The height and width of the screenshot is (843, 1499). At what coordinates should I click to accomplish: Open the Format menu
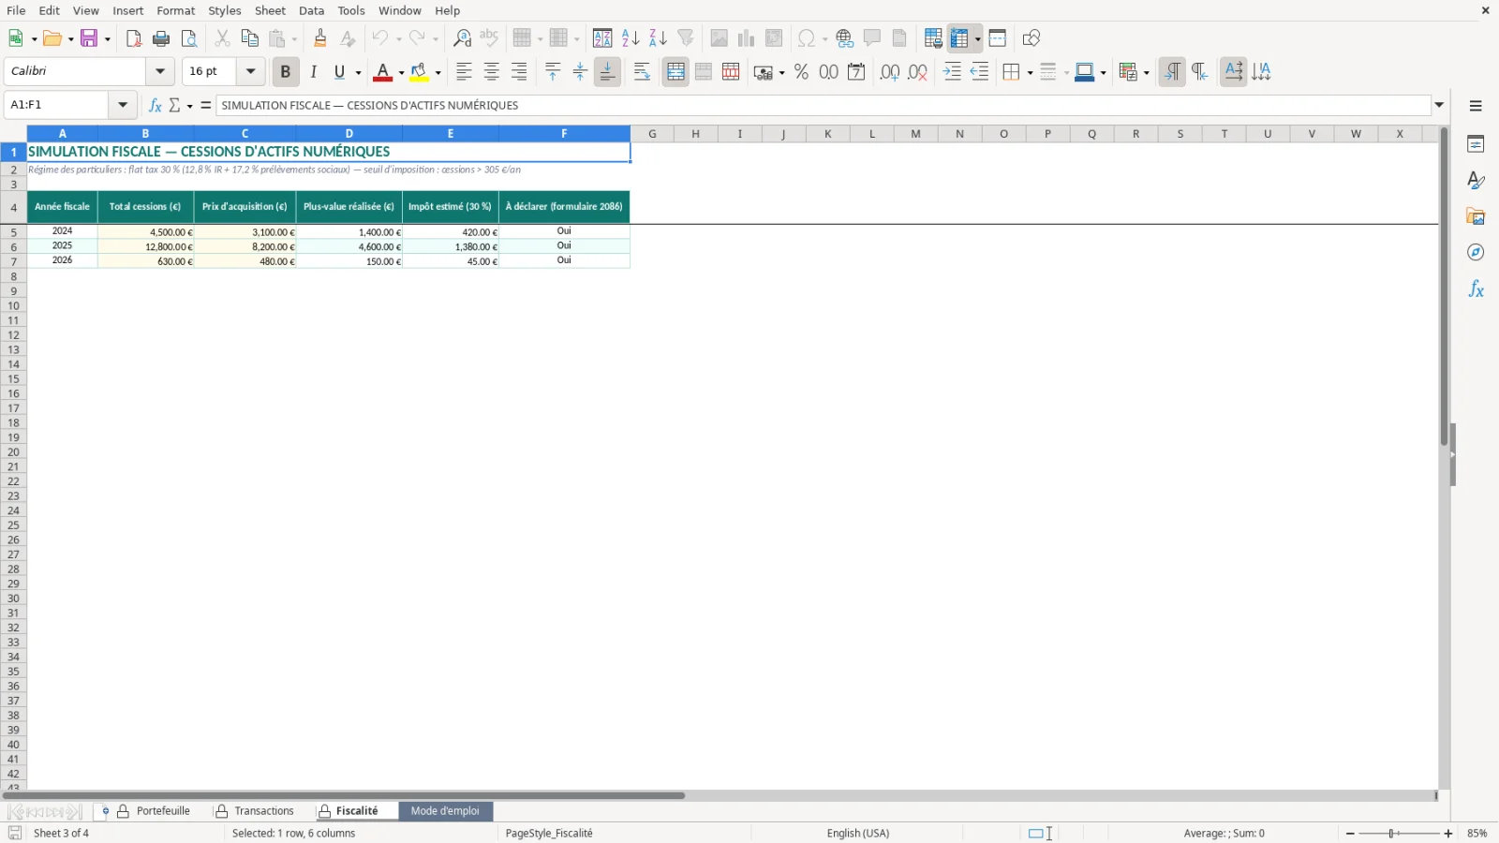176,10
